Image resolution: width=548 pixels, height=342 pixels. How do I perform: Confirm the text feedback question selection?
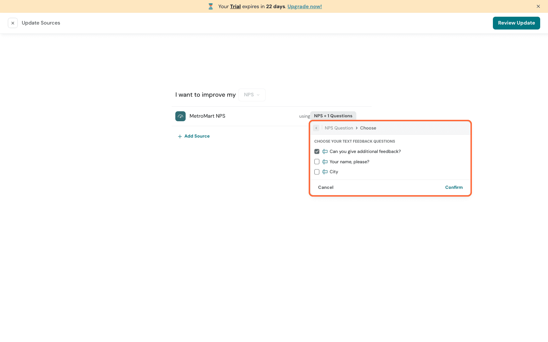pos(454,187)
